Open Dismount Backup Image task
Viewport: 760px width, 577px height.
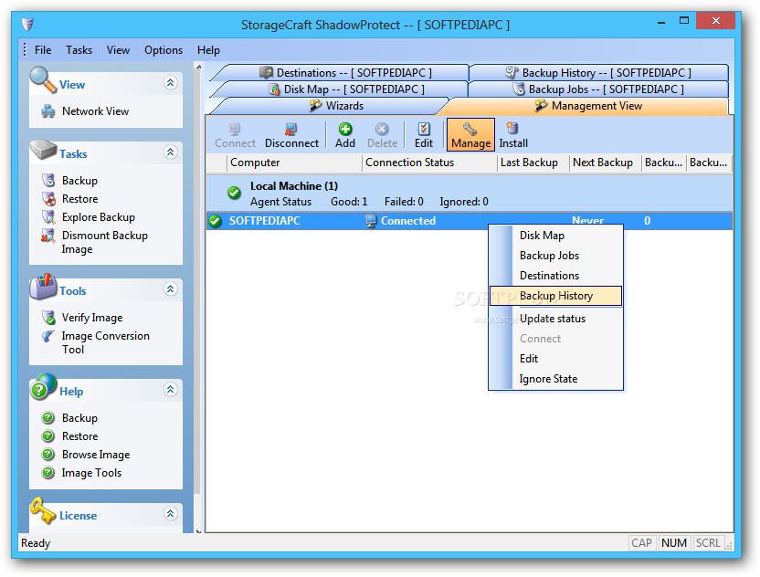pyautogui.click(x=104, y=242)
